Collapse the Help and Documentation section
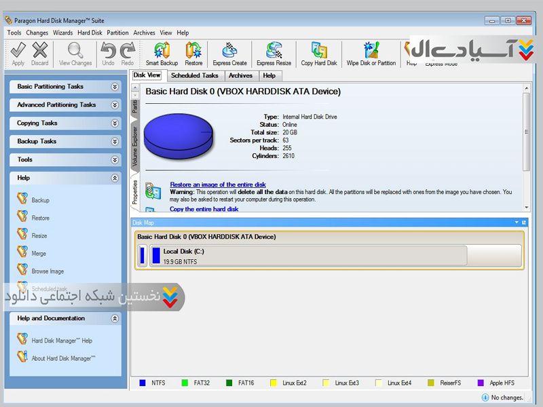543x407 pixels. (x=115, y=318)
